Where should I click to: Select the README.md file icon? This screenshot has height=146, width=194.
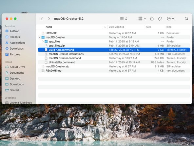coord(43,71)
